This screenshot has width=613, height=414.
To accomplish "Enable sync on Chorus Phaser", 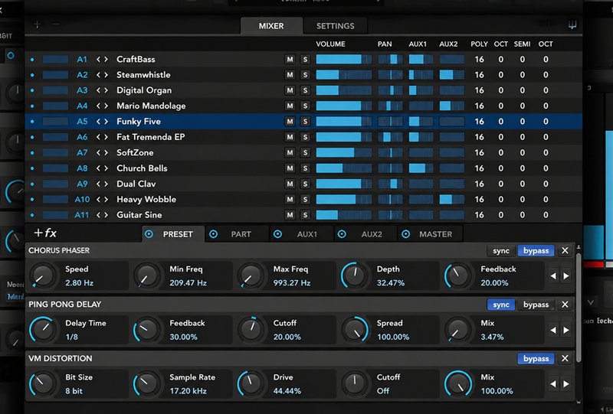I will (501, 251).
